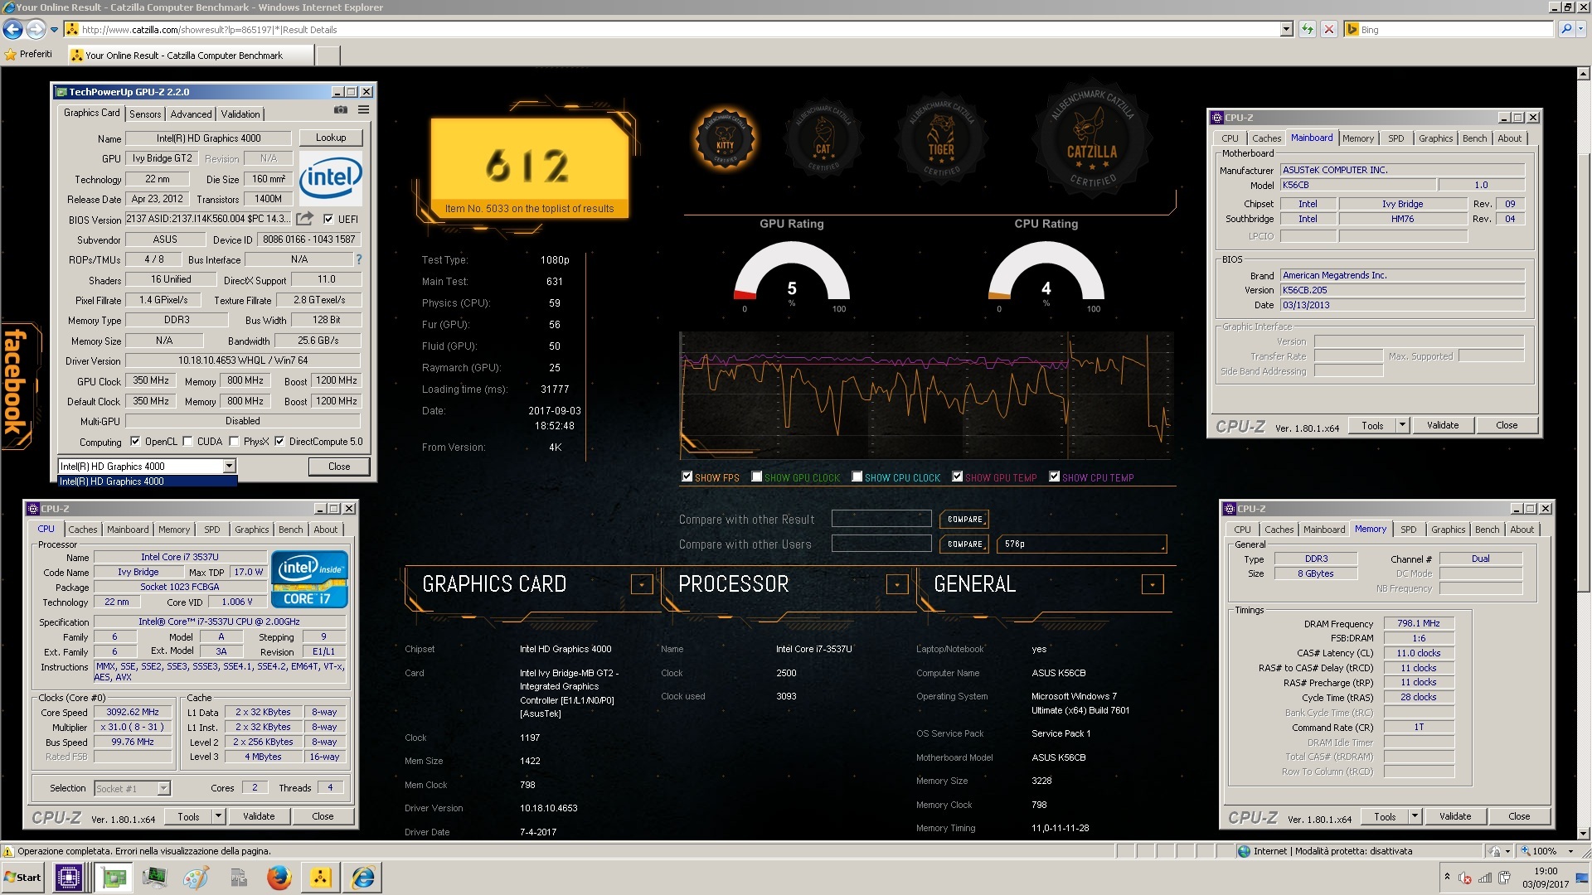This screenshot has height=895, width=1592.
Task: Open Bench tab in CPU-Z CPU window
Action: tap(290, 530)
